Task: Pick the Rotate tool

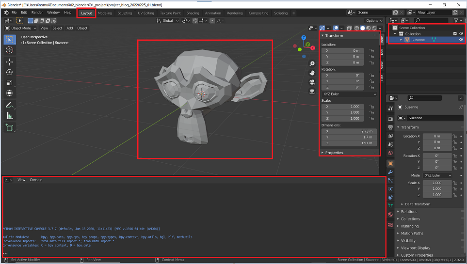Action: [10, 72]
